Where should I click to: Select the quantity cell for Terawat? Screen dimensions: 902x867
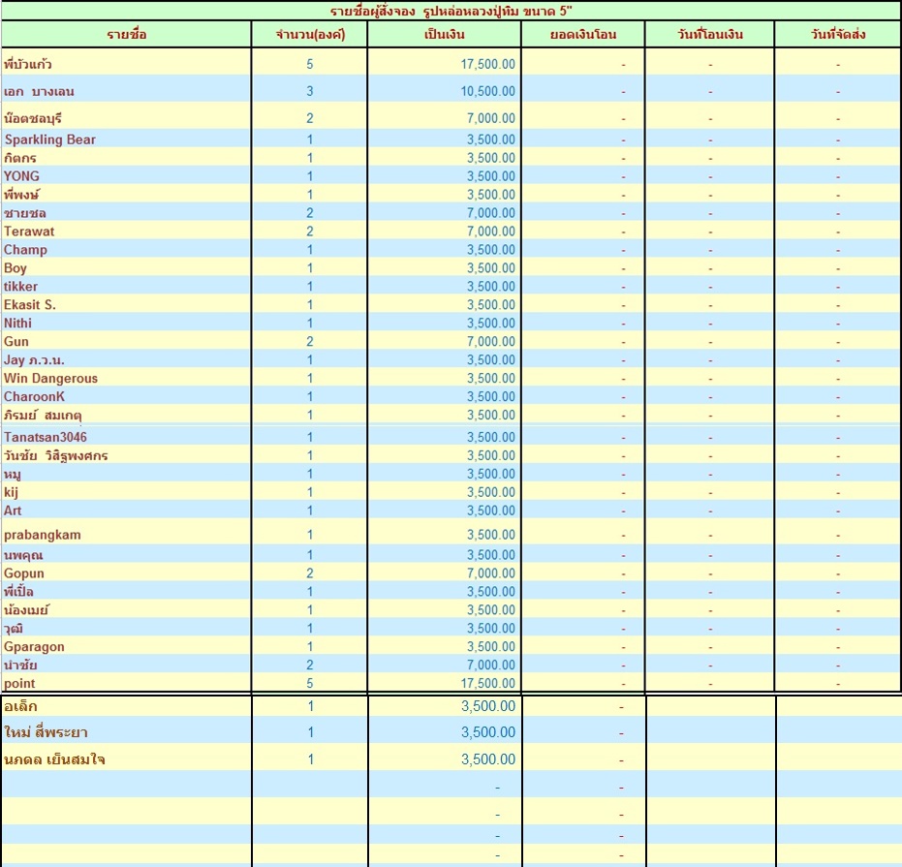tap(310, 232)
